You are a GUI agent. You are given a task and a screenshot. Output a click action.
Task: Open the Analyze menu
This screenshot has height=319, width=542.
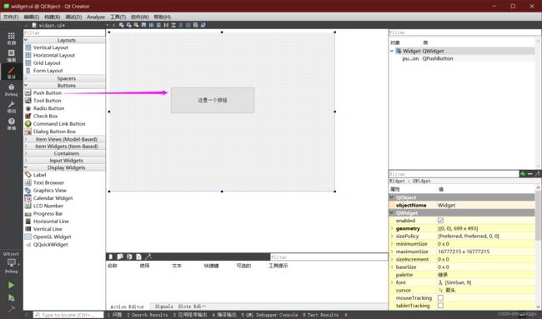(x=96, y=17)
